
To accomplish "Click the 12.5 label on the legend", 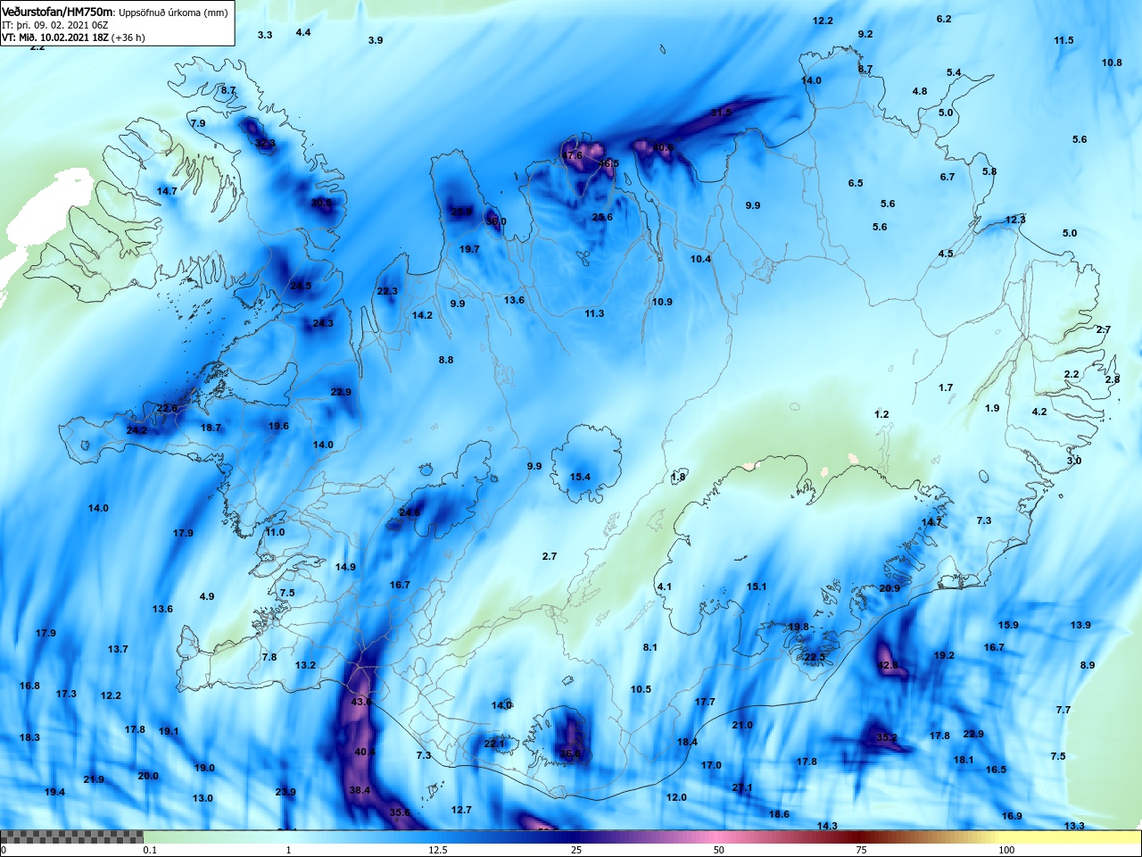I will click(437, 850).
